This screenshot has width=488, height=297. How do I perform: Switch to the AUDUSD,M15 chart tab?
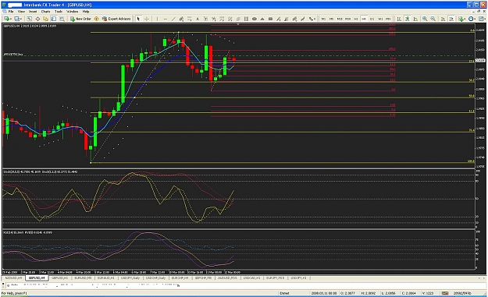point(227,278)
